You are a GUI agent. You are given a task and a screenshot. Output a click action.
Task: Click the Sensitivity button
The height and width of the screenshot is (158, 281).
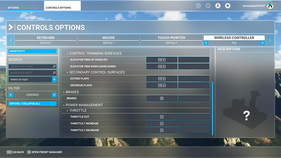[33, 51]
